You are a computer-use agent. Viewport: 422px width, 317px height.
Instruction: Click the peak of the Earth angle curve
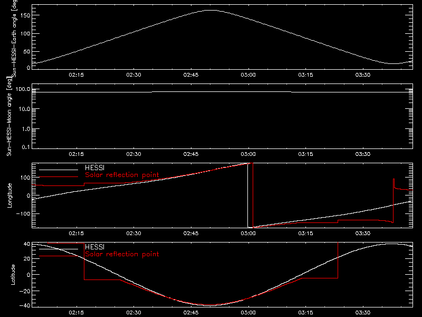(x=212, y=10)
